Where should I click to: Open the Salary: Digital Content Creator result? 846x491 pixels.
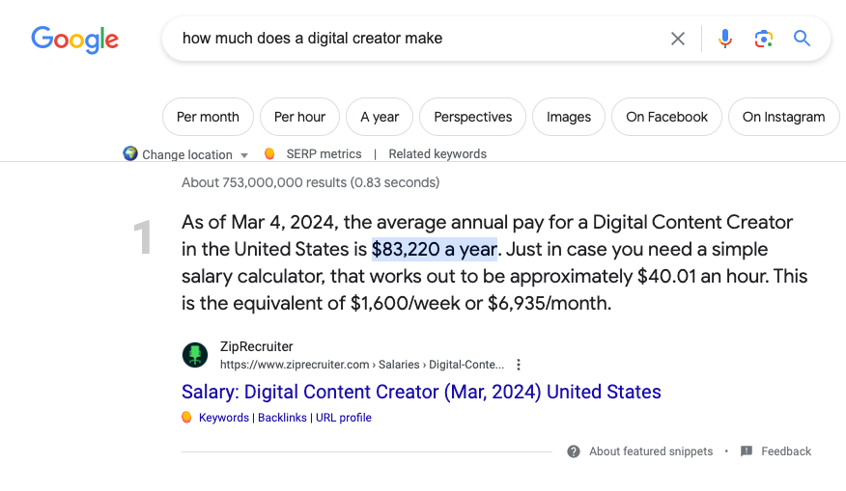421,392
